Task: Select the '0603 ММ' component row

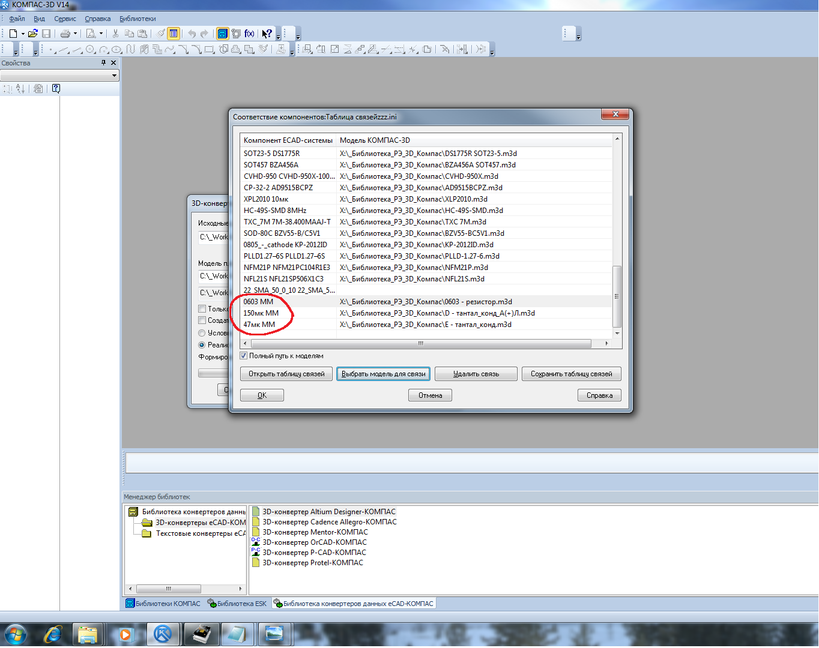Action: pos(426,302)
